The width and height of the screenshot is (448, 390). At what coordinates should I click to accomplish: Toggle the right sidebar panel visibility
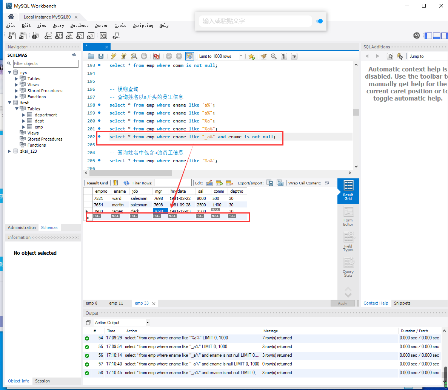pos(444,36)
